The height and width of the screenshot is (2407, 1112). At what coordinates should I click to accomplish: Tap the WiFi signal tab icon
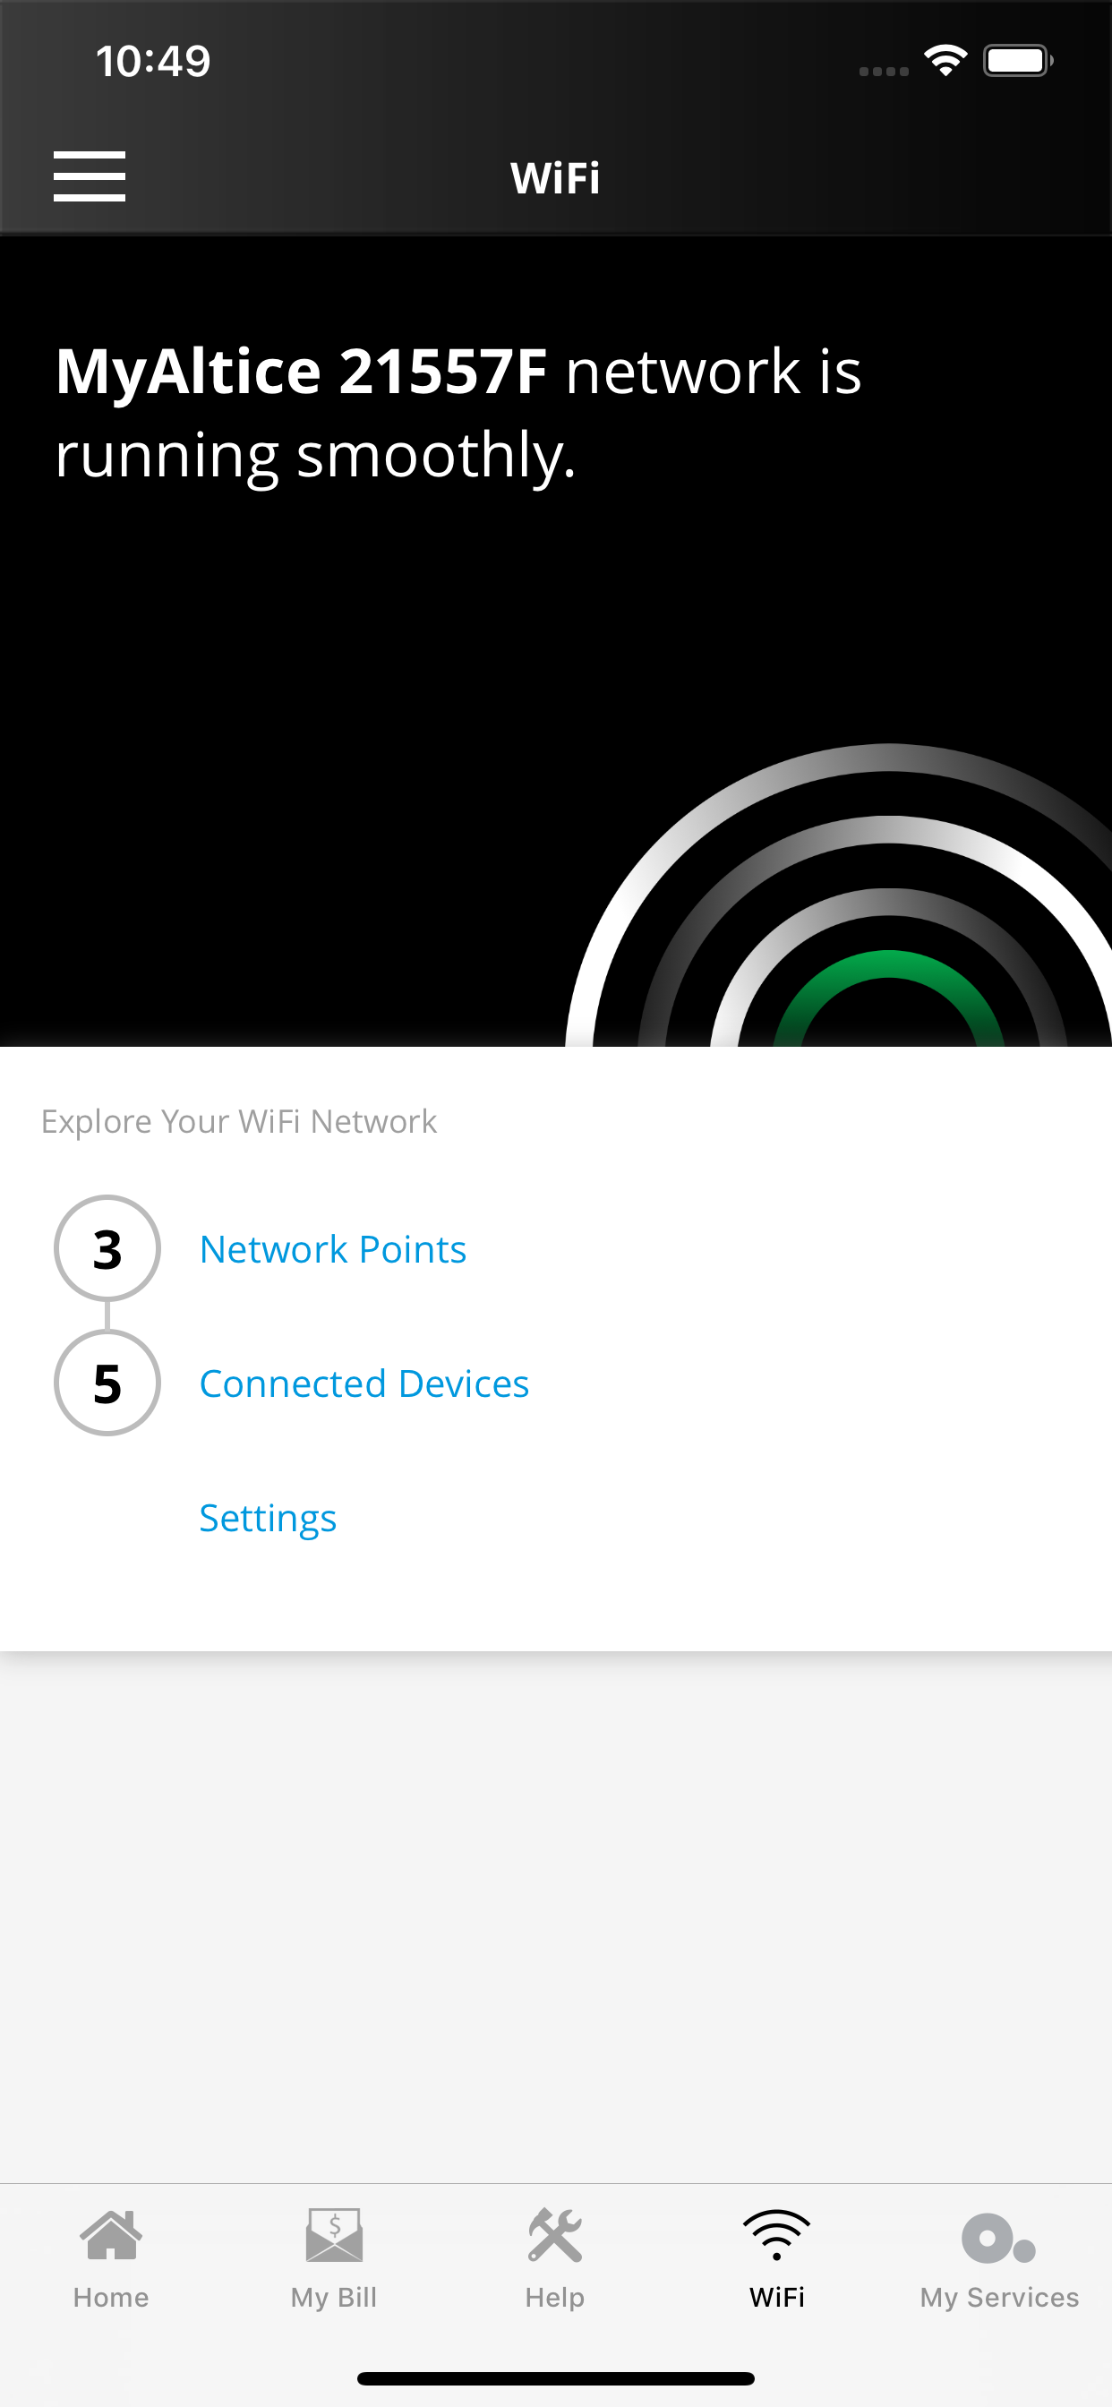point(776,2235)
